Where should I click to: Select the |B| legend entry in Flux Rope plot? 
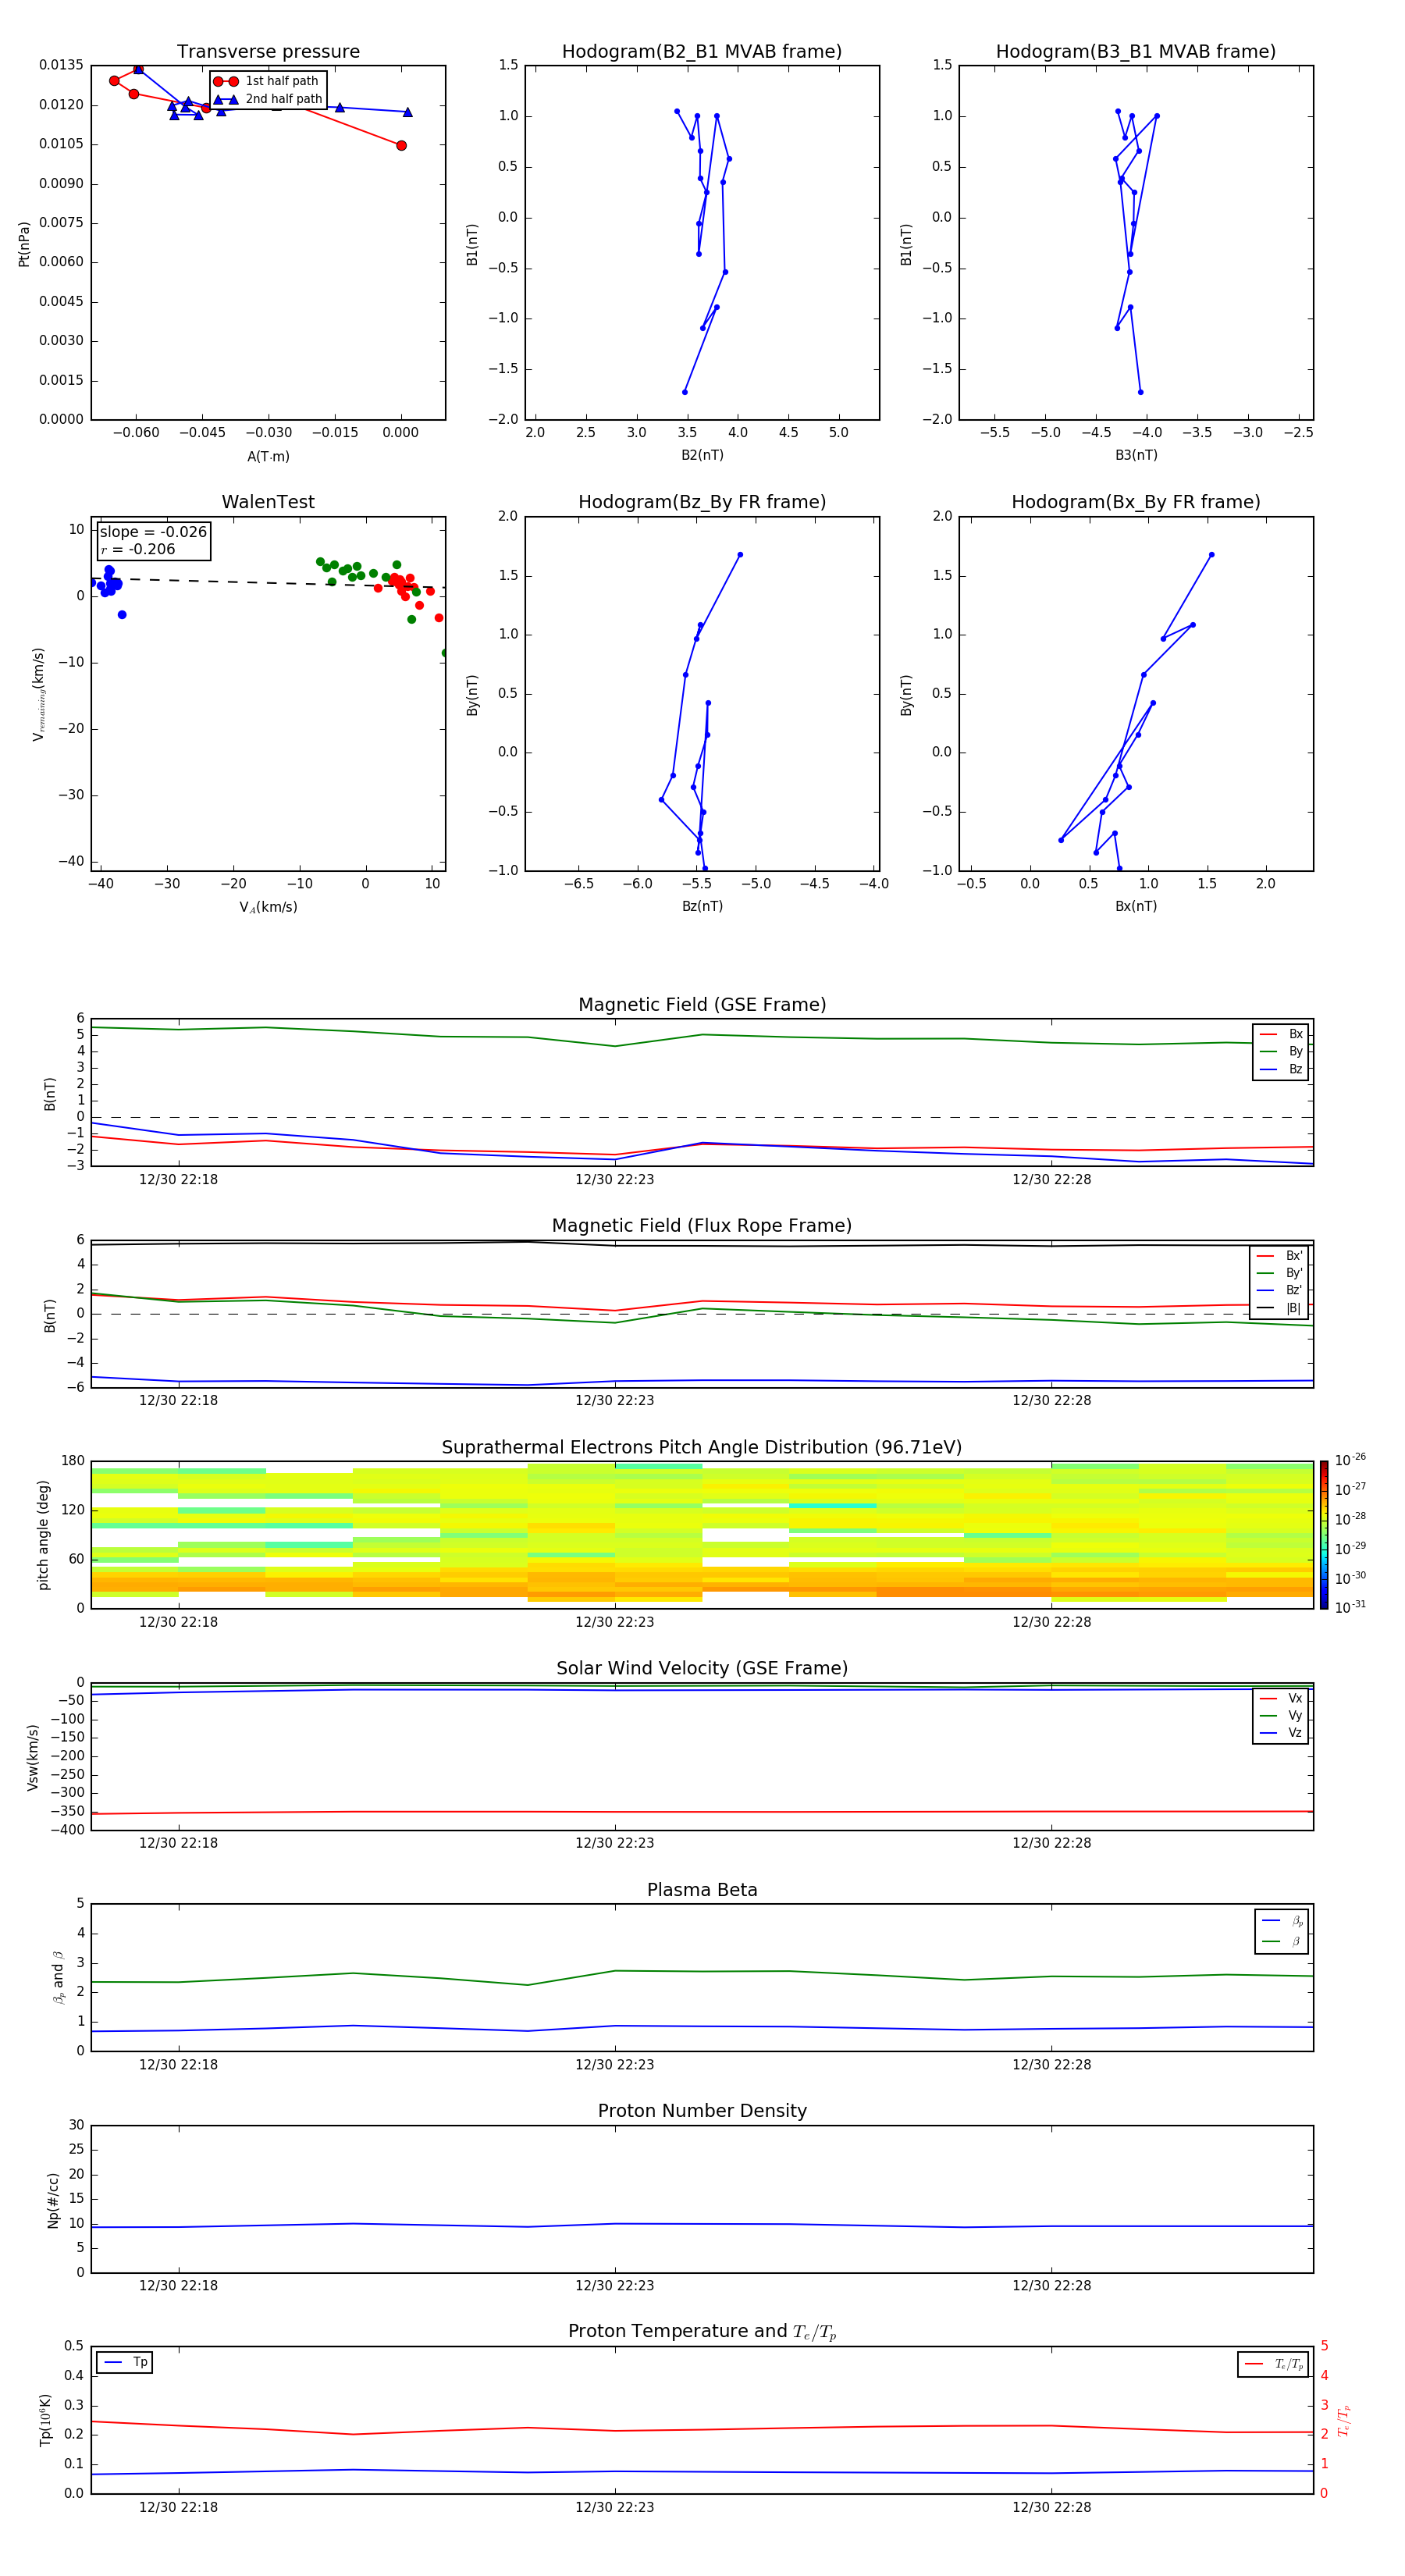coord(1280,1308)
